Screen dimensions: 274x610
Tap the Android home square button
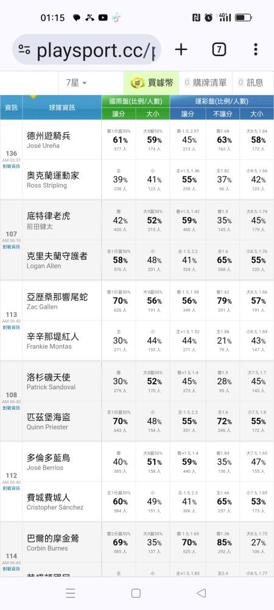[x=136, y=593]
